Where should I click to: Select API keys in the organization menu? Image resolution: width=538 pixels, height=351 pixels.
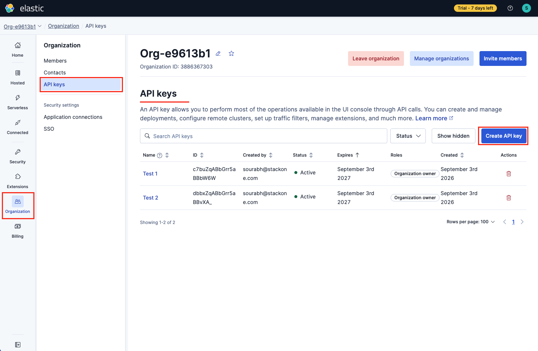(81, 84)
